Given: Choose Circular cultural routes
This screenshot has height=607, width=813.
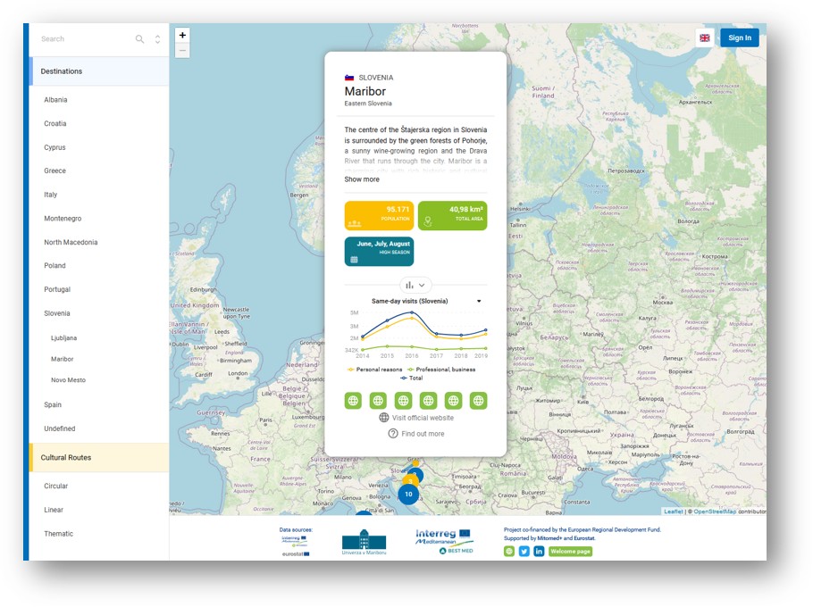Looking at the screenshot, I should 56,486.
